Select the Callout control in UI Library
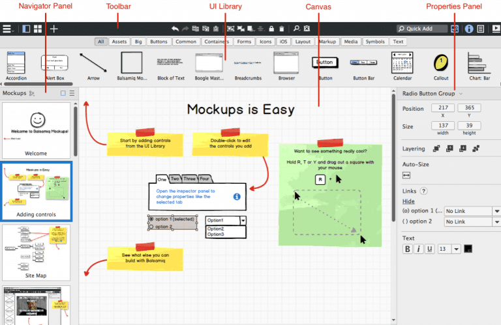The height and width of the screenshot is (325, 501). click(441, 63)
